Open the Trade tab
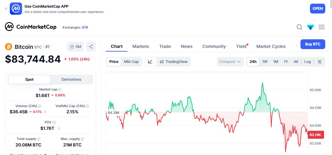The width and height of the screenshot is (332, 155). click(x=165, y=46)
